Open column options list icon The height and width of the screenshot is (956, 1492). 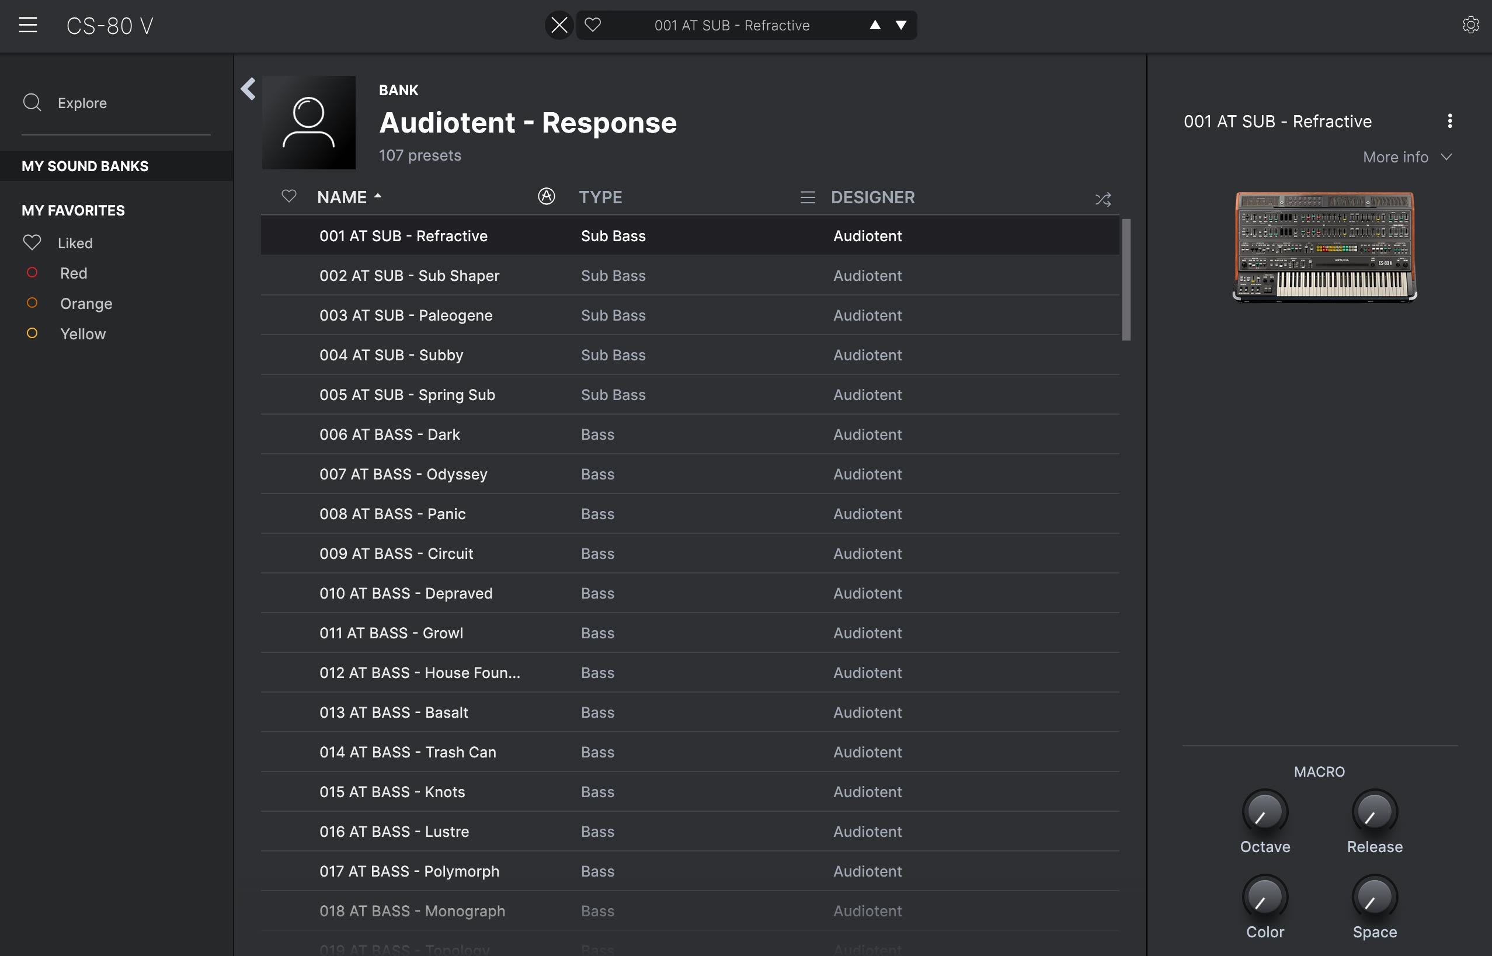pyautogui.click(x=808, y=197)
